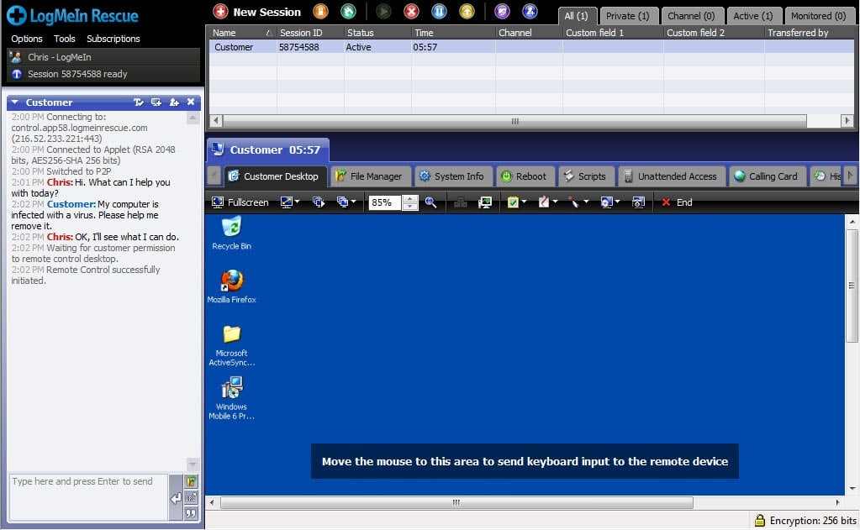Image resolution: width=860 pixels, height=530 pixels.
Task: Invite a technician from the Customer panel header
Action: 174,102
